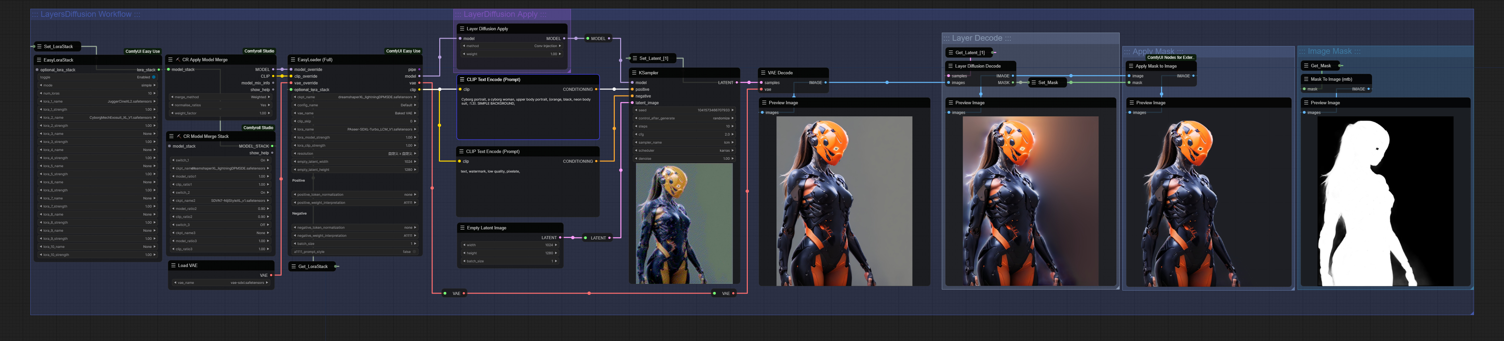Click the collapse icon on Load VAE node
This screenshot has height=341, width=1504.
coord(173,265)
